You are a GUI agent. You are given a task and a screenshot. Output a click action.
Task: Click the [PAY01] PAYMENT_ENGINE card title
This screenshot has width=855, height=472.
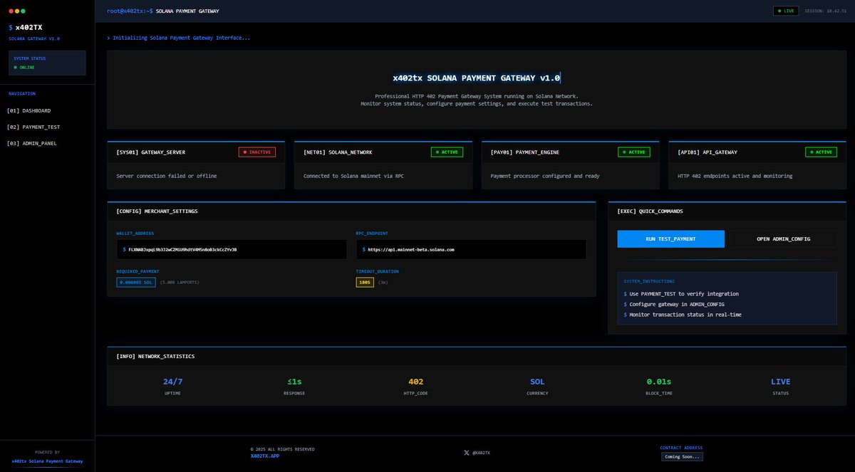click(526, 152)
